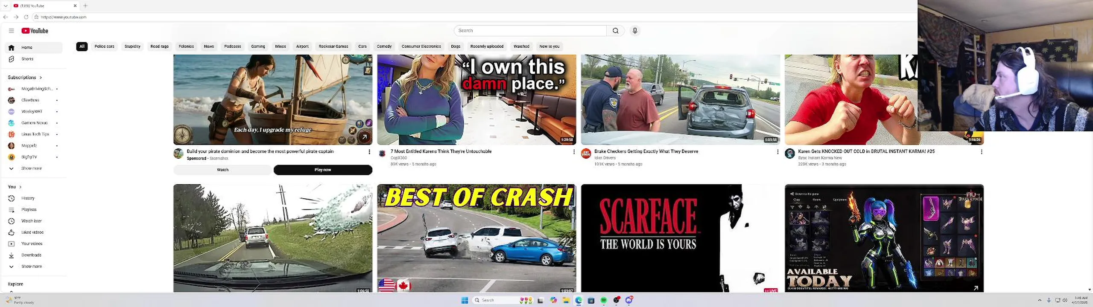Select the New to you filter chip
Viewport: 1093px width, 307px height.
click(549, 46)
